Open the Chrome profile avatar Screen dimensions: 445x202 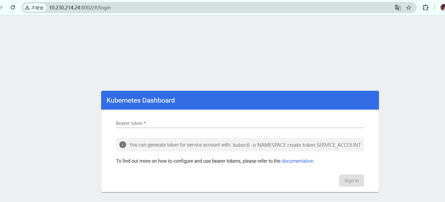443,8
